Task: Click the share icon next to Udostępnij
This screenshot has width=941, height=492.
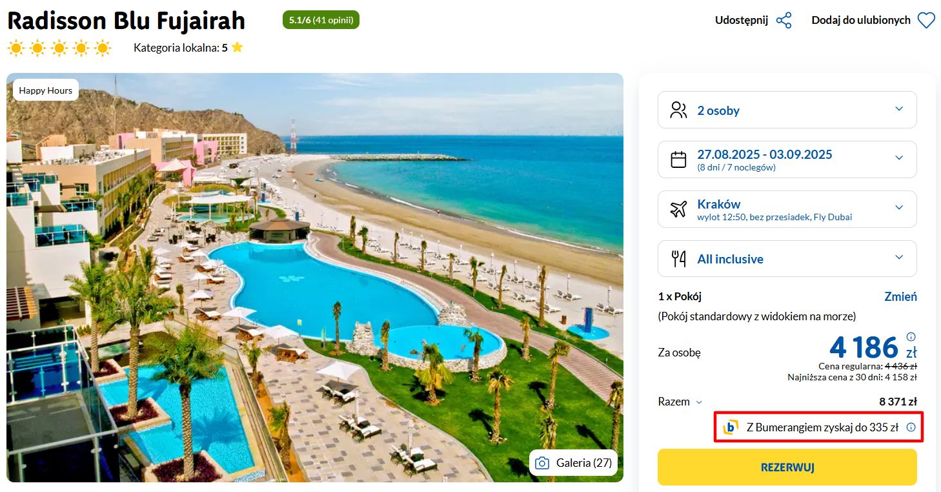Action: (x=784, y=20)
